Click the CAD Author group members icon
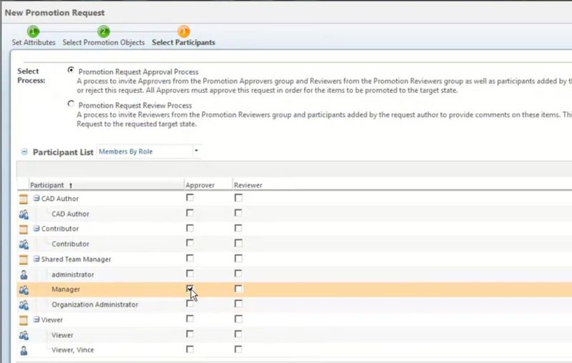The height and width of the screenshot is (363, 572). [x=24, y=214]
